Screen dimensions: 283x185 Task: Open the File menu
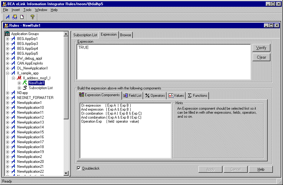pyautogui.click(x=6, y=10)
